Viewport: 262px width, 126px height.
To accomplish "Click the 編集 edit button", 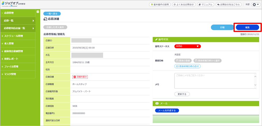I will [247, 27].
